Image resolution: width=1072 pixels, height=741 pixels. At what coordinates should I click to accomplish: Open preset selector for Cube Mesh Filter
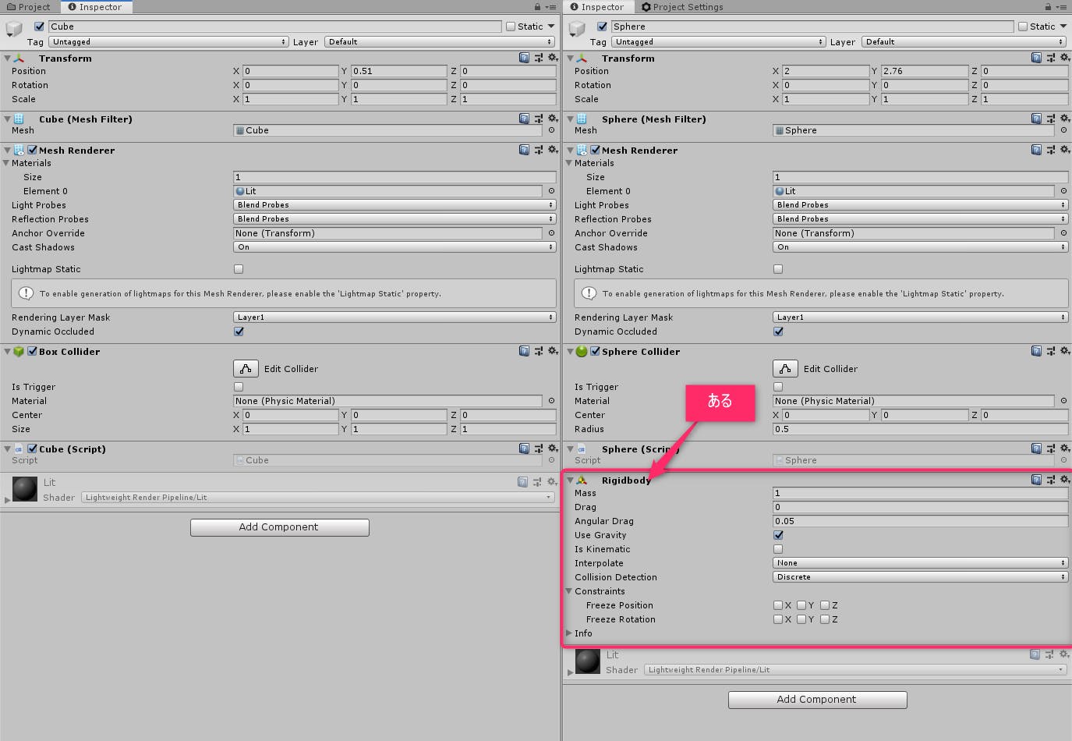point(538,119)
